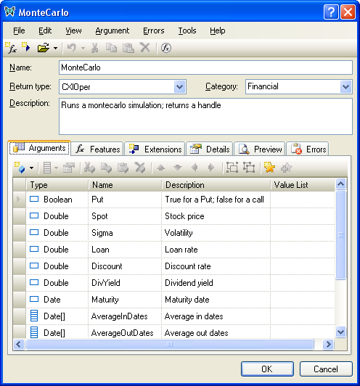Click the yellow star icon in arguments toolbar

[269, 168]
